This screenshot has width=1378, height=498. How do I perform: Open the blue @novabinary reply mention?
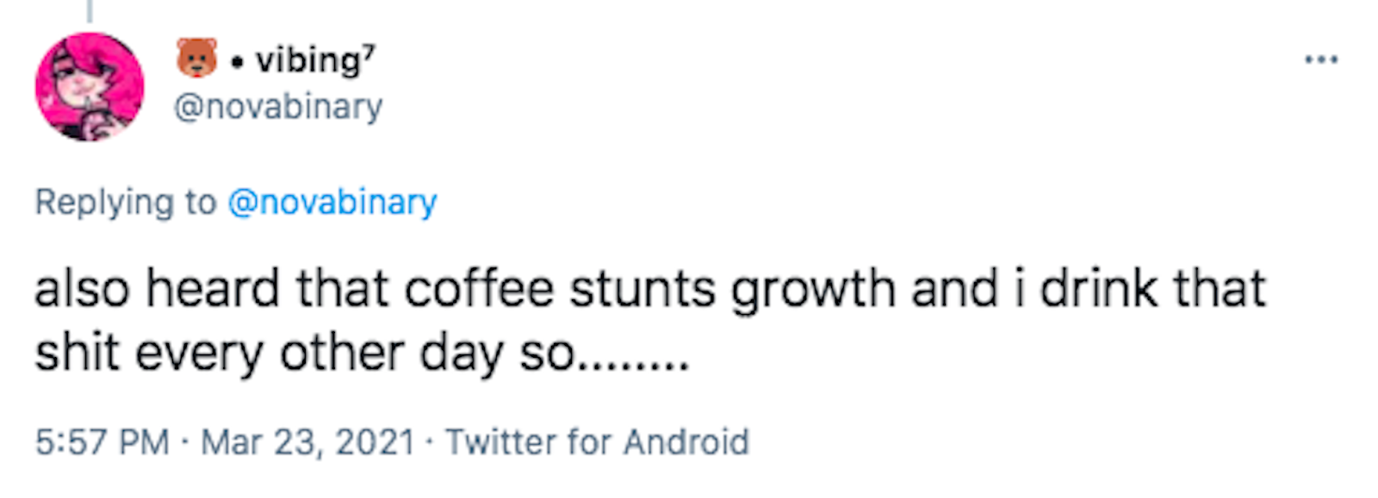pos(332,202)
